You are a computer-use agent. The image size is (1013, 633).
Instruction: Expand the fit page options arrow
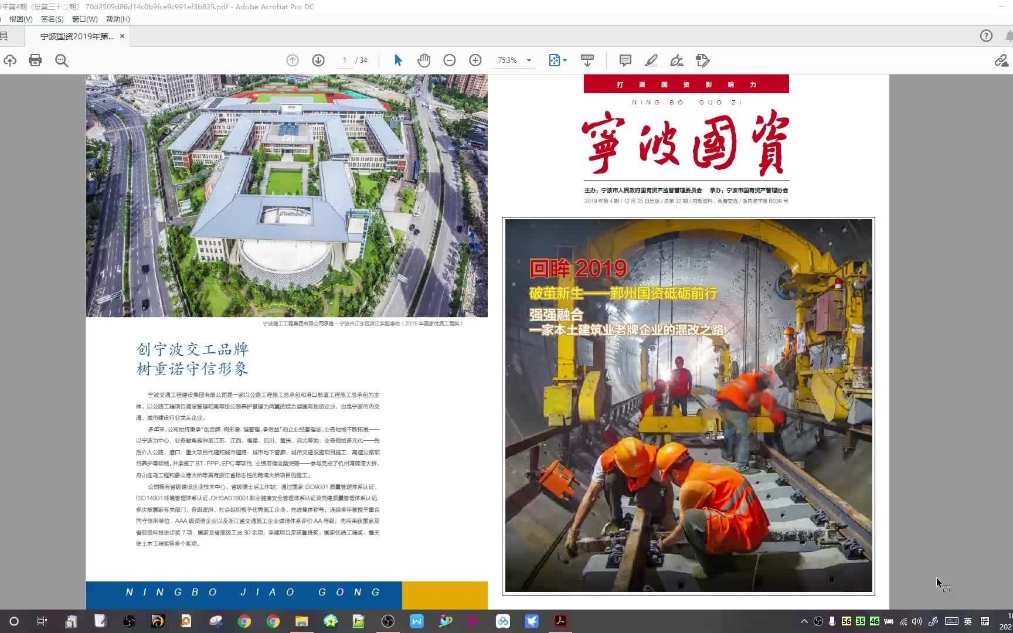point(565,60)
